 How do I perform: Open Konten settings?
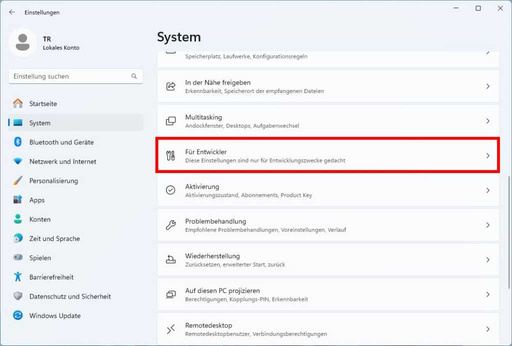pyautogui.click(x=40, y=219)
